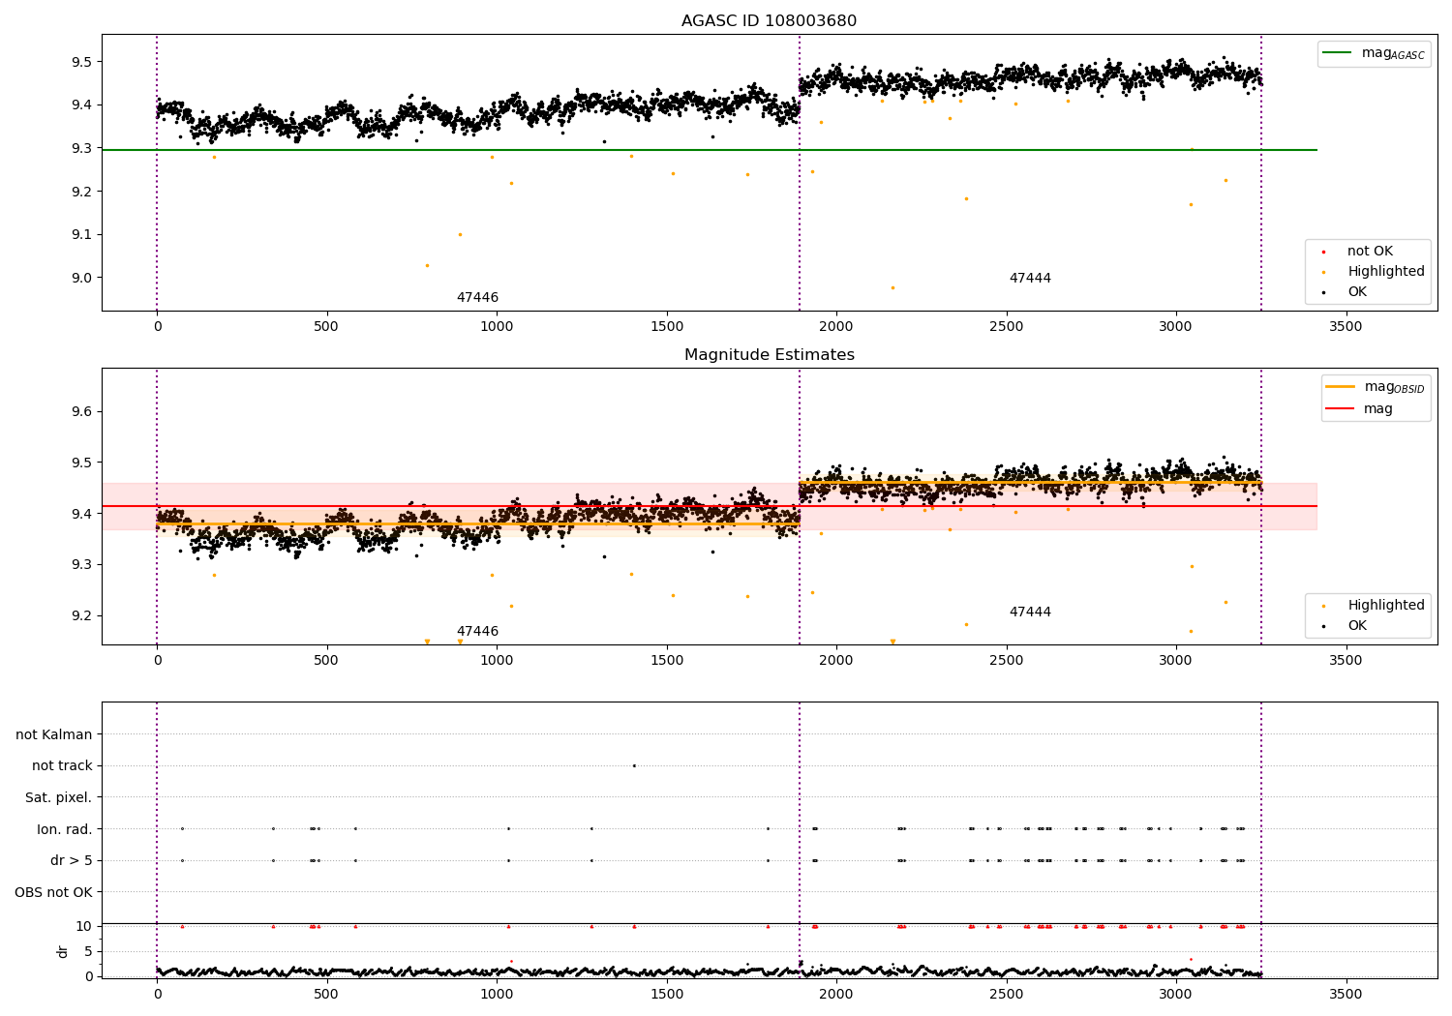
Task: Click 9.4 y-tick in Magnitude Estimates plot
Action: 81,514
